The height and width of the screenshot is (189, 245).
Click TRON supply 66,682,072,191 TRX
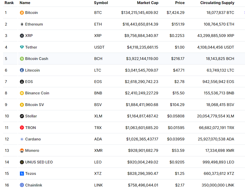click(x=216, y=128)
